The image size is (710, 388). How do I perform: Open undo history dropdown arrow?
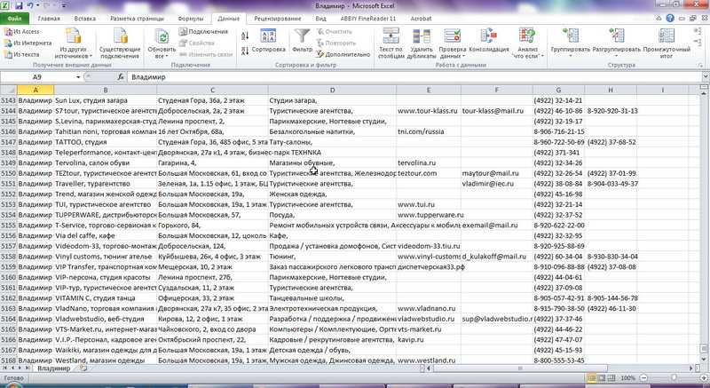(x=37, y=6)
